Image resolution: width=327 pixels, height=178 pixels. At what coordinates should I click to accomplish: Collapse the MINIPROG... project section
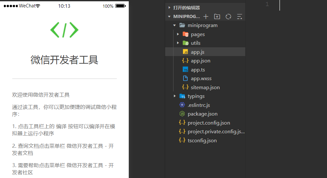(x=169, y=16)
